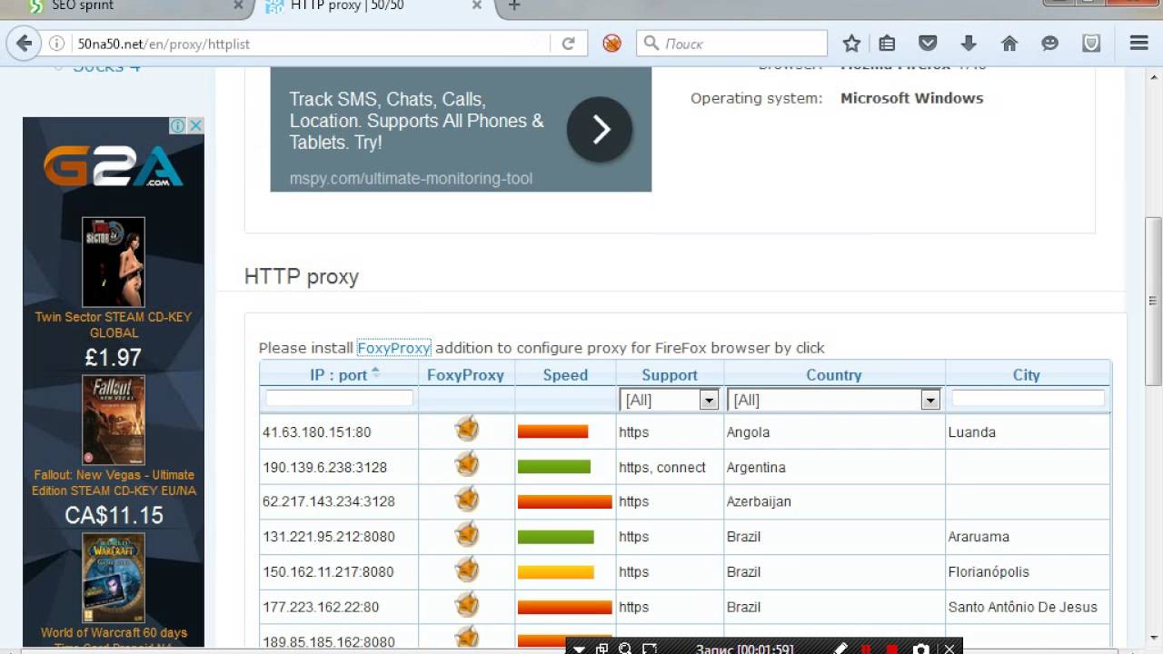Click the IP : port filter field
The height and width of the screenshot is (654, 1163).
pos(339,398)
